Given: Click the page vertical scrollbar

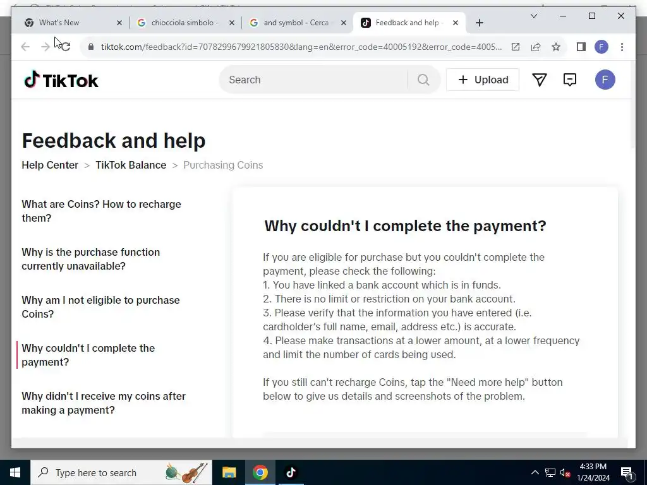Looking at the screenshot, I should pyautogui.click(x=633, y=104).
